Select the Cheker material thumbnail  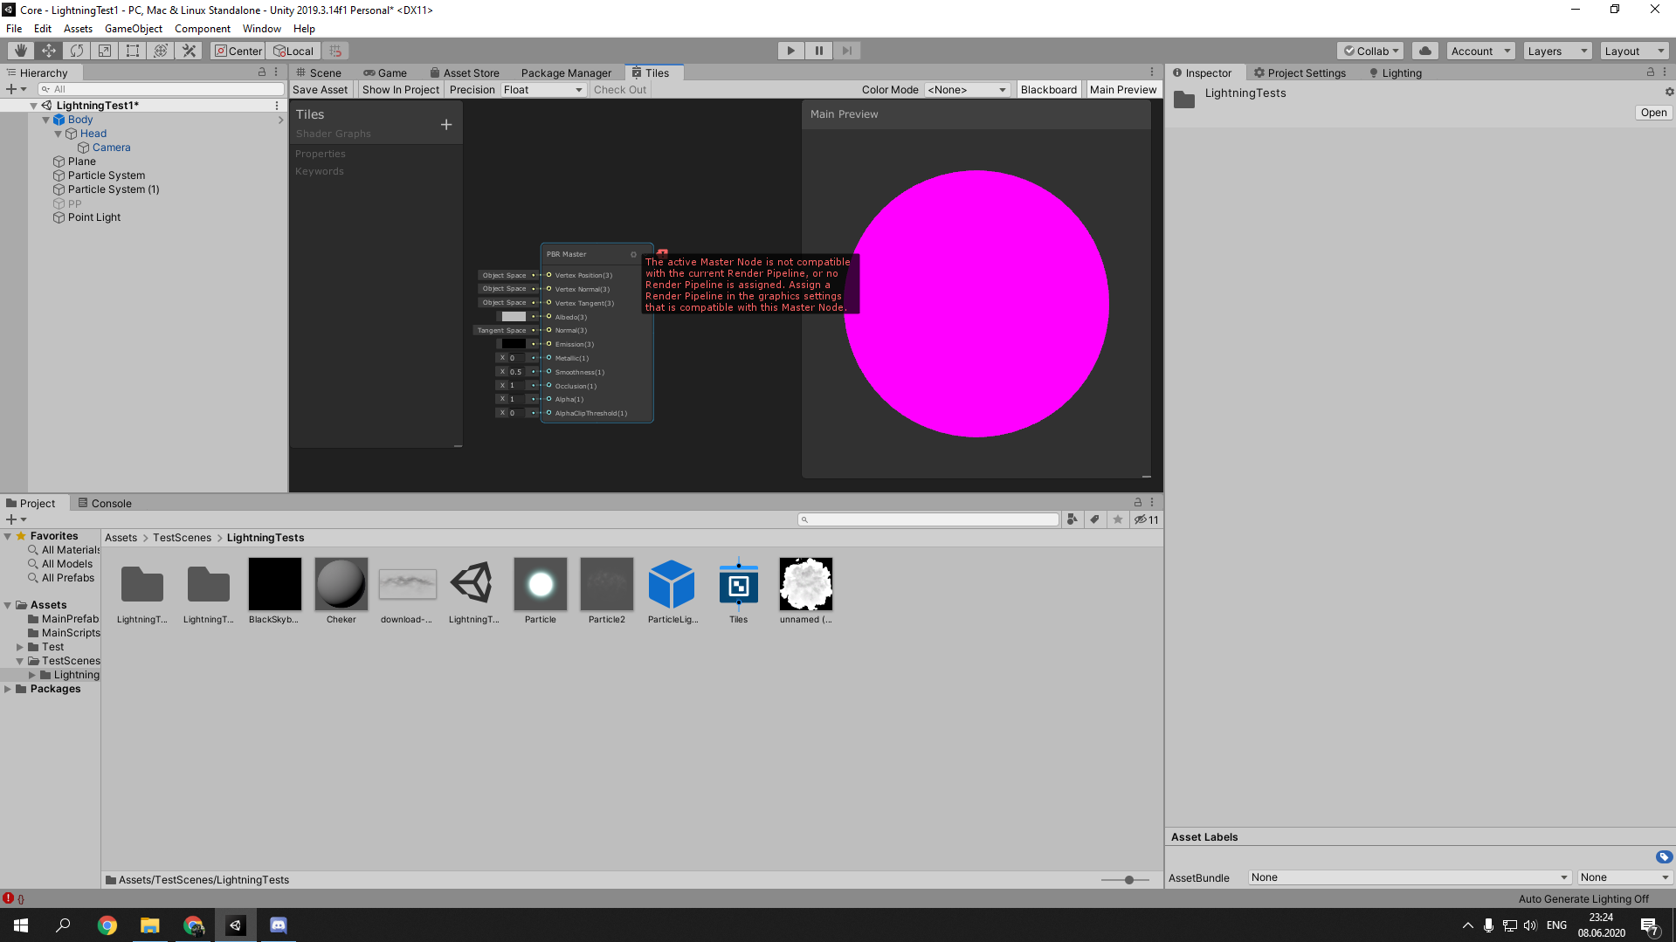[x=341, y=584]
